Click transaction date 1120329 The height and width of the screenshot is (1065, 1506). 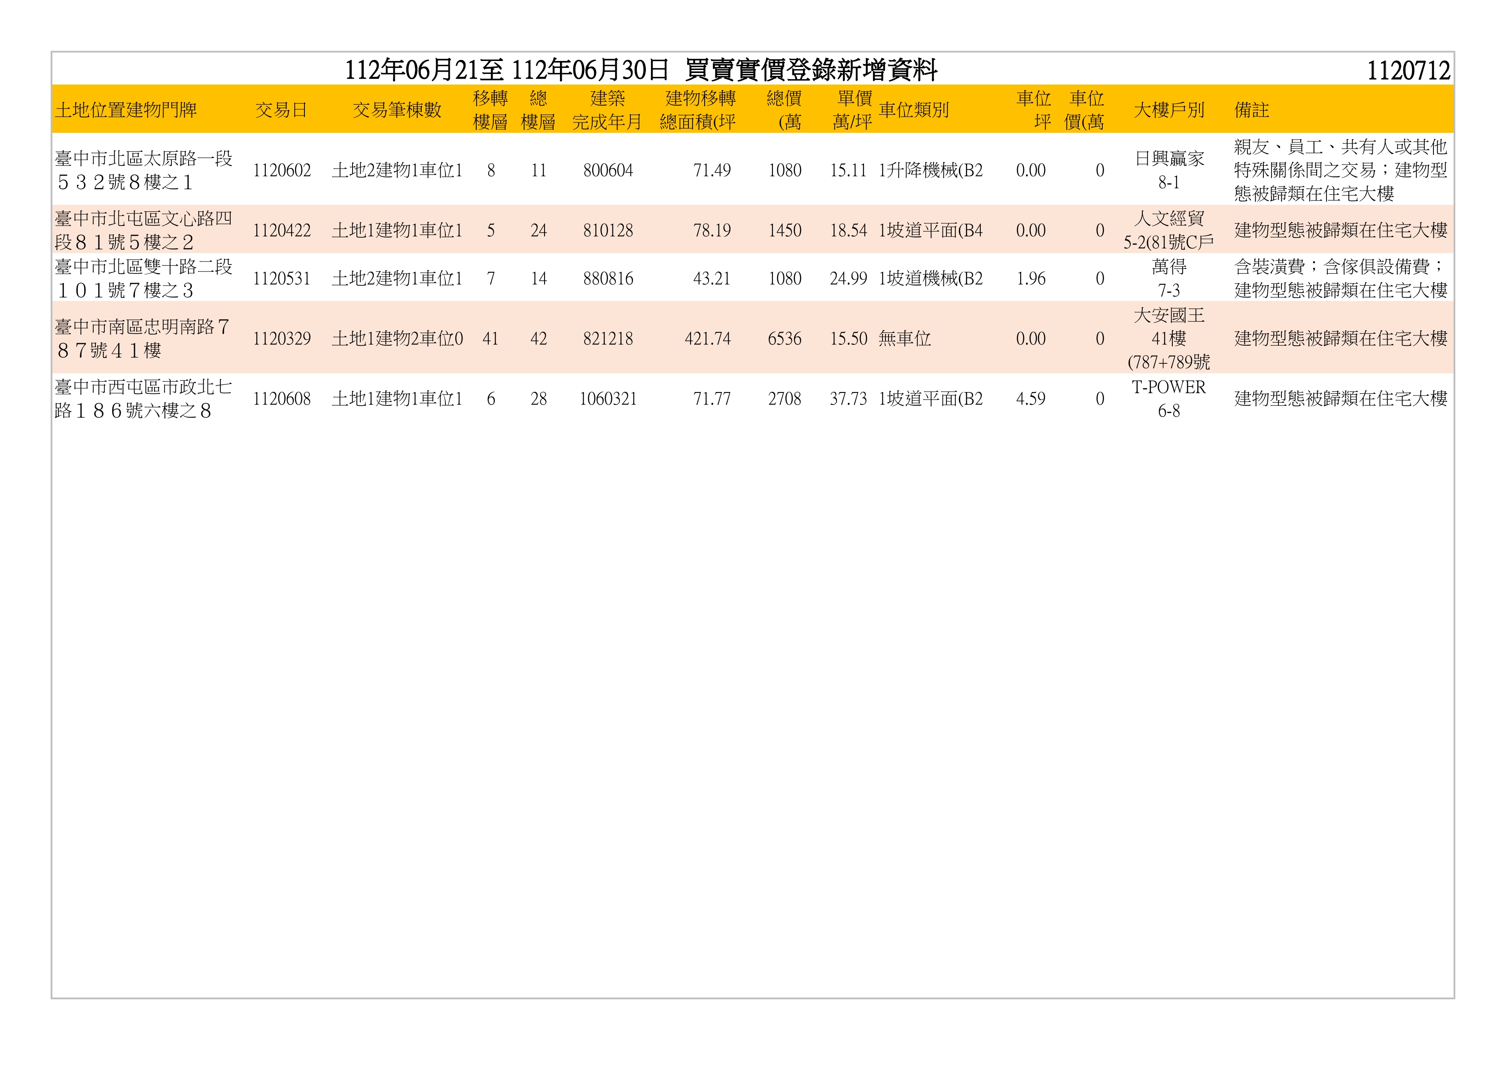click(x=281, y=339)
